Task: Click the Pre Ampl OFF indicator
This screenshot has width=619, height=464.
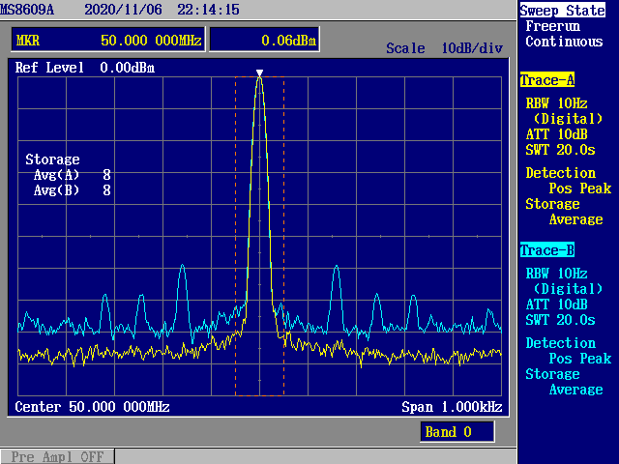Action: pos(57,456)
